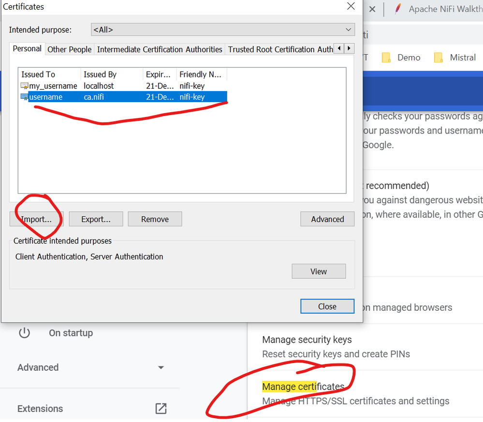Click the username certificate row icon
This screenshot has width=483, height=422.
(24, 97)
